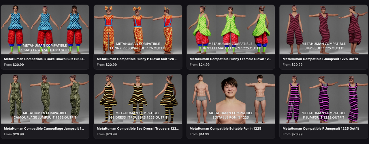Open the Editable Ronin 1225 thumbnail

[231, 99]
